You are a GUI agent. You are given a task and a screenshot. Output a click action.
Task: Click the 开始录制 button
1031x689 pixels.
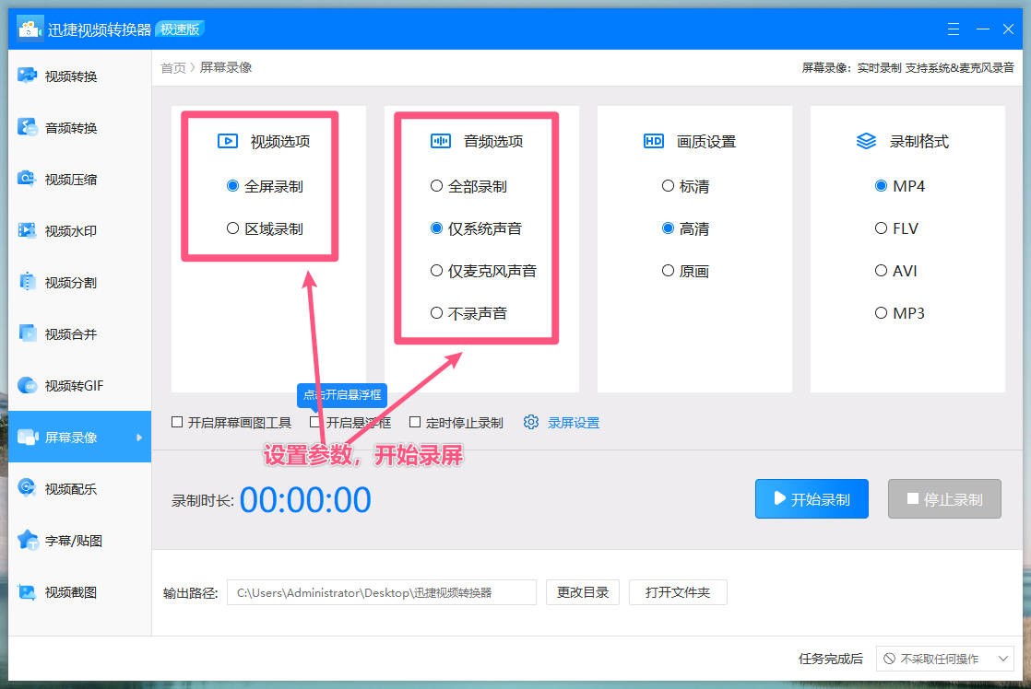coord(812,498)
